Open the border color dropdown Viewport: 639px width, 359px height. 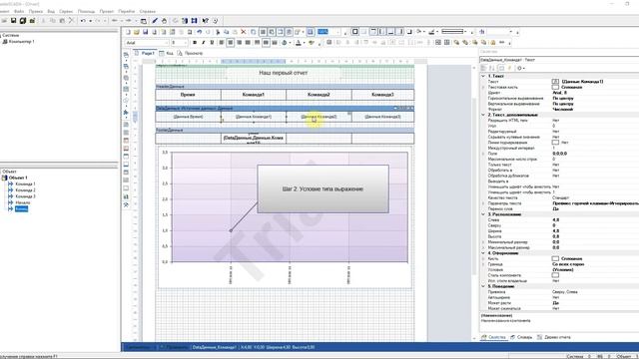[437, 32]
